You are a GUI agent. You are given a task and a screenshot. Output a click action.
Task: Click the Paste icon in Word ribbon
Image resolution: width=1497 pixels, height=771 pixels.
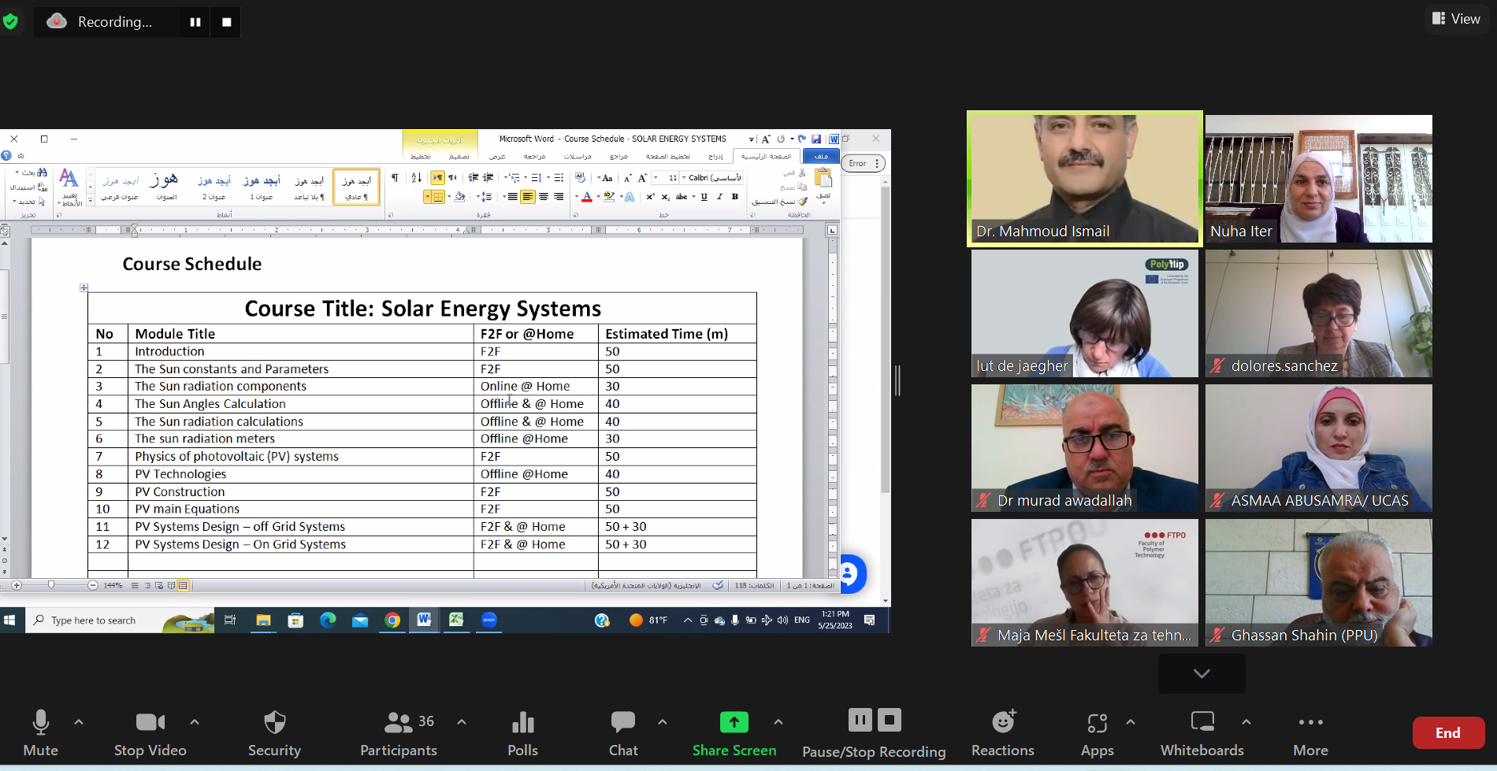click(x=823, y=179)
